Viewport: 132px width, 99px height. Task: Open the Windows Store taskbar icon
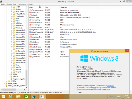tap(26, 97)
